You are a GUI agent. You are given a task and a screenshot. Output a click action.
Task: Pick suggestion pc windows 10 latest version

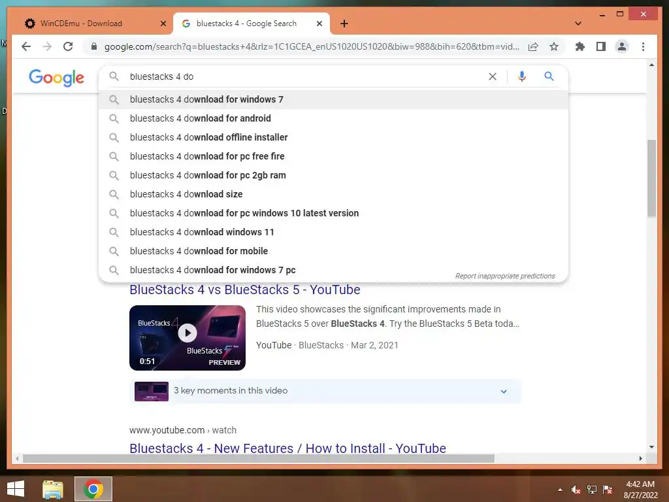[x=333, y=213]
